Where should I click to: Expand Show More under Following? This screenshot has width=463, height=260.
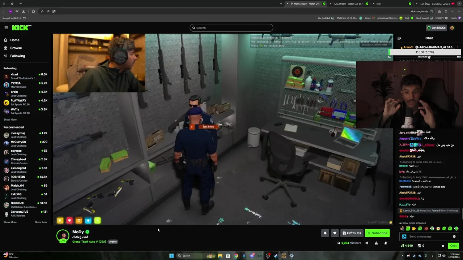coord(10,120)
